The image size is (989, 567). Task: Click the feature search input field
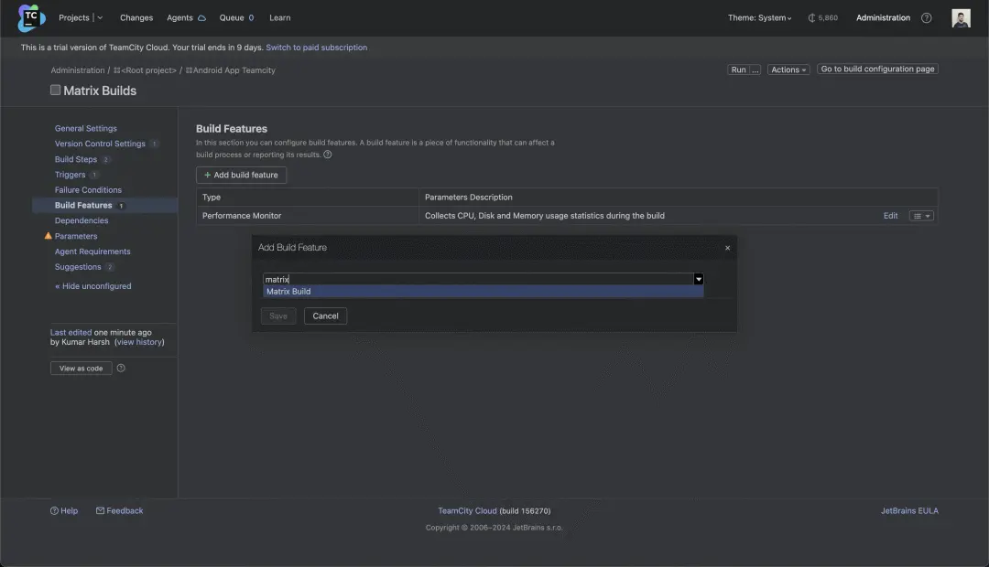[476, 279]
